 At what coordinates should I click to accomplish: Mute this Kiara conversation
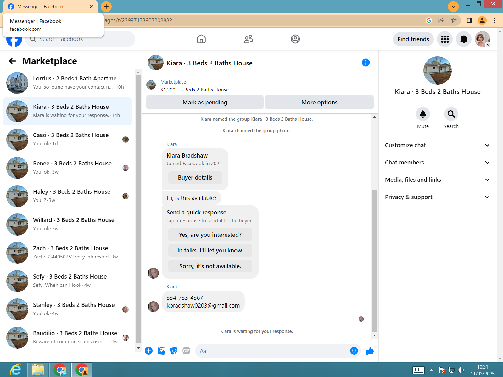(423, 114)
